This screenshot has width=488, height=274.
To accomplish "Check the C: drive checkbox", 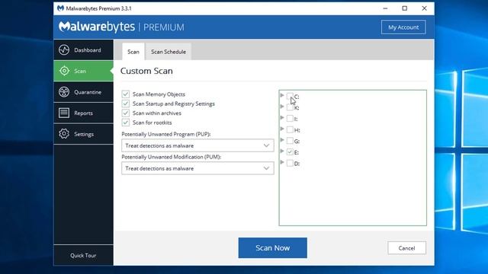I will 290,96.
